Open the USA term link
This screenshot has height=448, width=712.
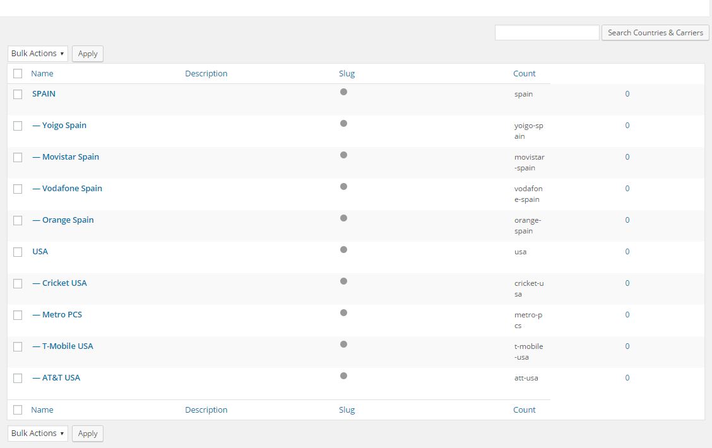[40, 252]
